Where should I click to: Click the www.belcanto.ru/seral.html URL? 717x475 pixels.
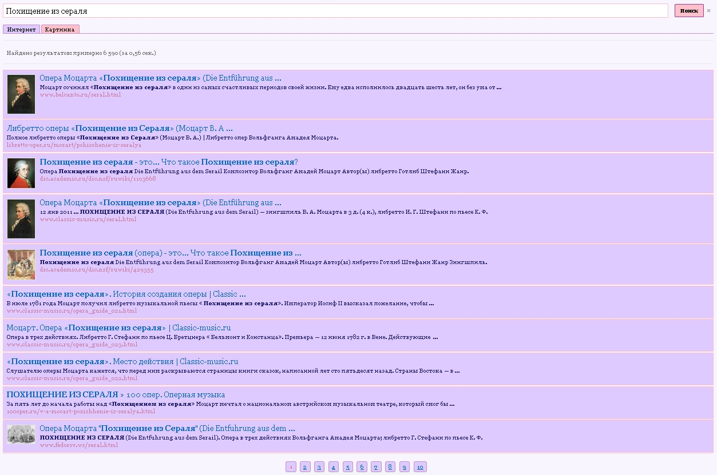point(80,95)
